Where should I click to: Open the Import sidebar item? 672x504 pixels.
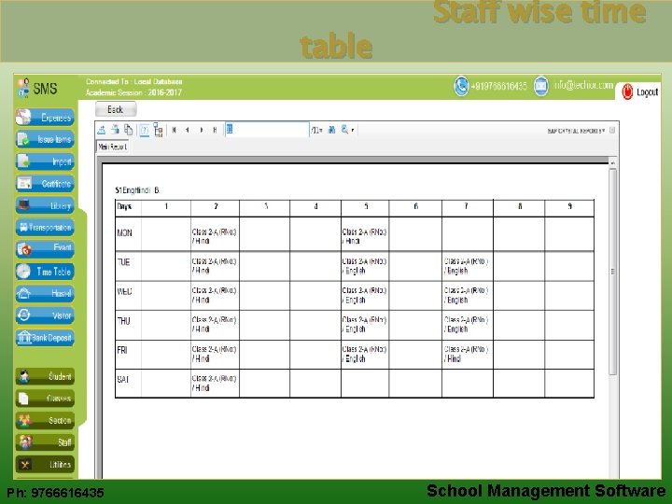[x=45, y=161]
